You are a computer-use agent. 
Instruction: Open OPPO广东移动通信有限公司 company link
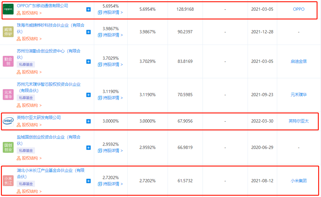pos(43,6)
